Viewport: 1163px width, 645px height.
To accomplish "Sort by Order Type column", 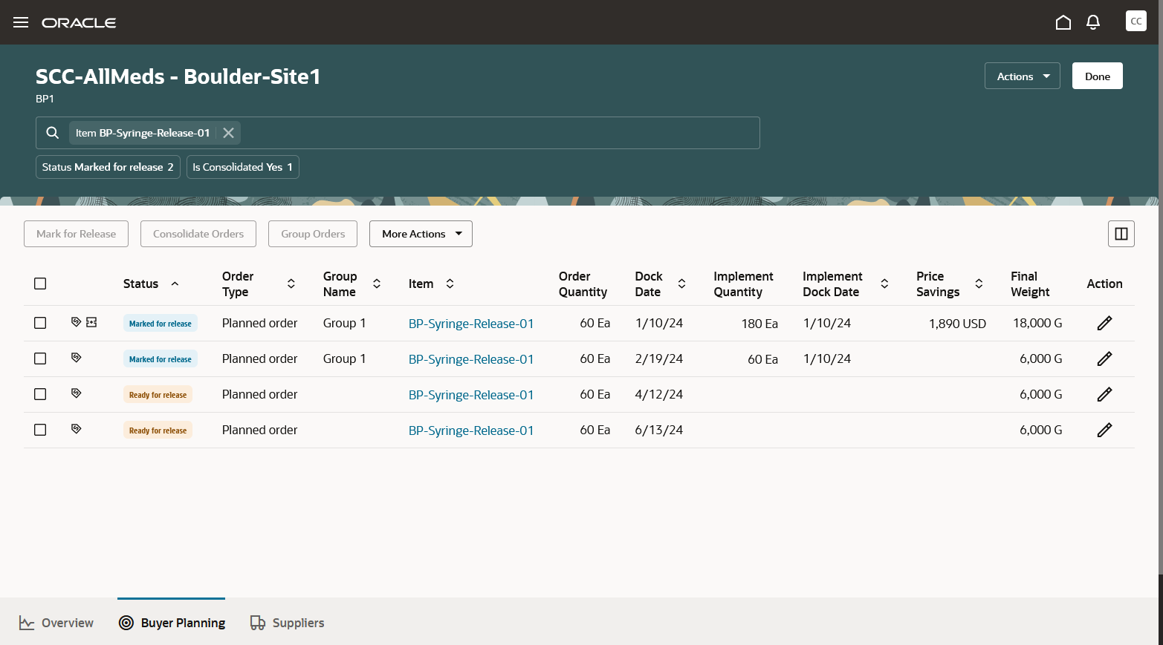I will 291,284.
